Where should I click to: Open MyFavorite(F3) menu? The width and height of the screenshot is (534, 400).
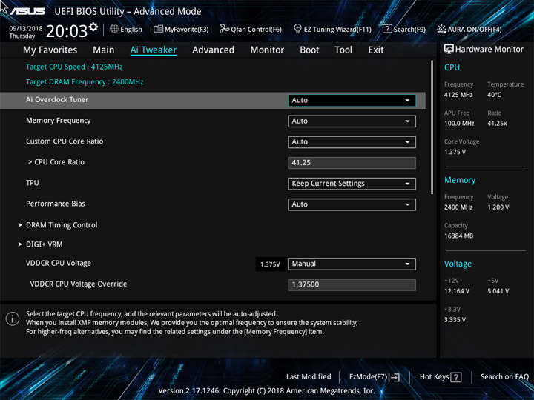181,29
